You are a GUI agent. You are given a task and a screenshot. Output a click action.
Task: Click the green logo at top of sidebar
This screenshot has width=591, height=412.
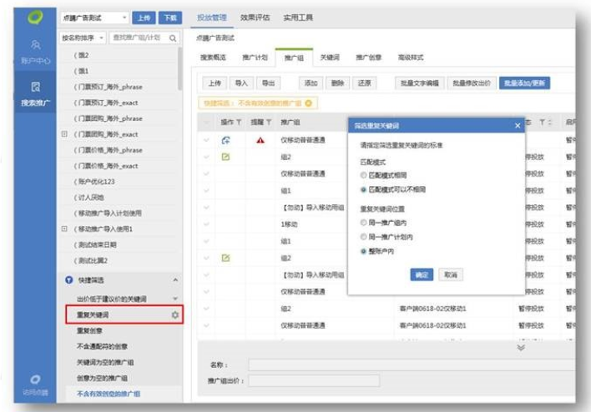tap(35, 18)
